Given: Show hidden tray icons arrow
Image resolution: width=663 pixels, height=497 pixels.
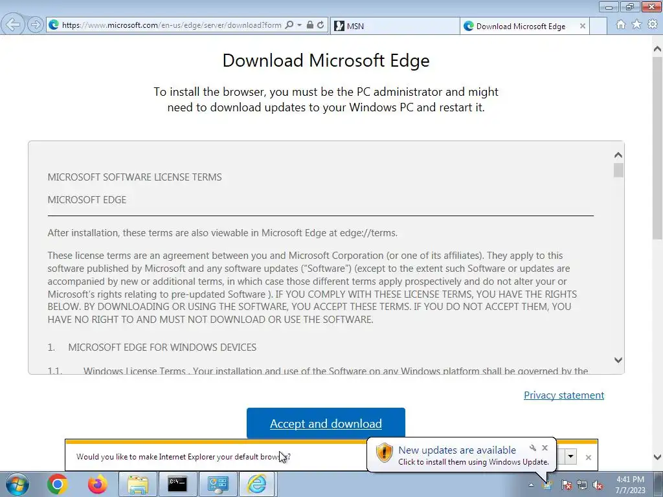Looking at the screenshot, I should tap(531, 485).
